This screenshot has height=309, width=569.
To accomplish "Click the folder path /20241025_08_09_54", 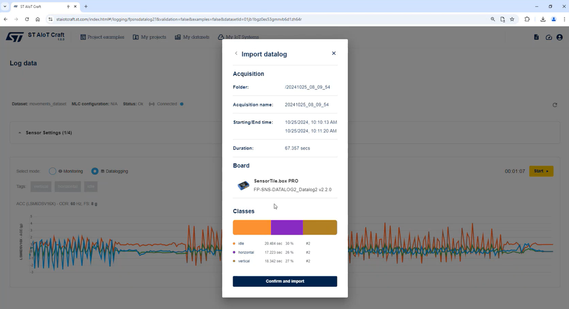I will coord(307,87).
